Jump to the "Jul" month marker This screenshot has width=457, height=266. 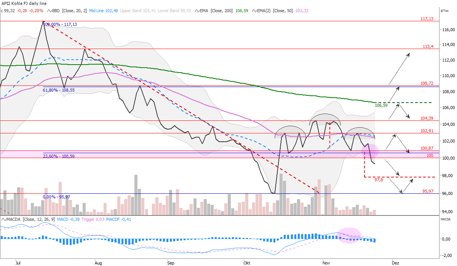point(18,262)
